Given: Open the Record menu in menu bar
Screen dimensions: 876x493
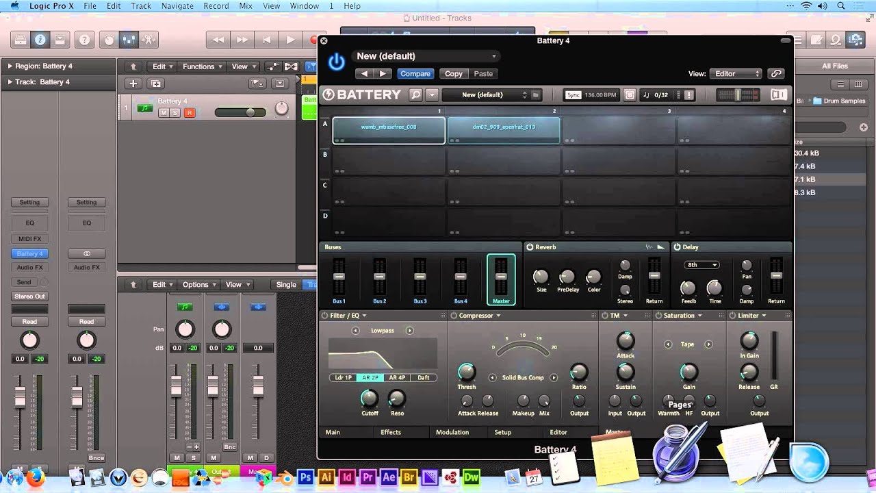Looking at the screenshot, I should click(x=216, y=5).
